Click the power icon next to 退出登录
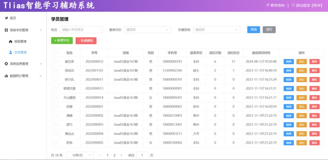 tap(293, 5)
